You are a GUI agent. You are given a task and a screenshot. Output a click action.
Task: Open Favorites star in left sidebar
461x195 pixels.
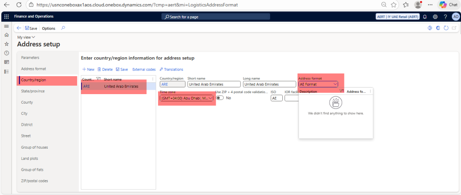[x=6, y=44]
